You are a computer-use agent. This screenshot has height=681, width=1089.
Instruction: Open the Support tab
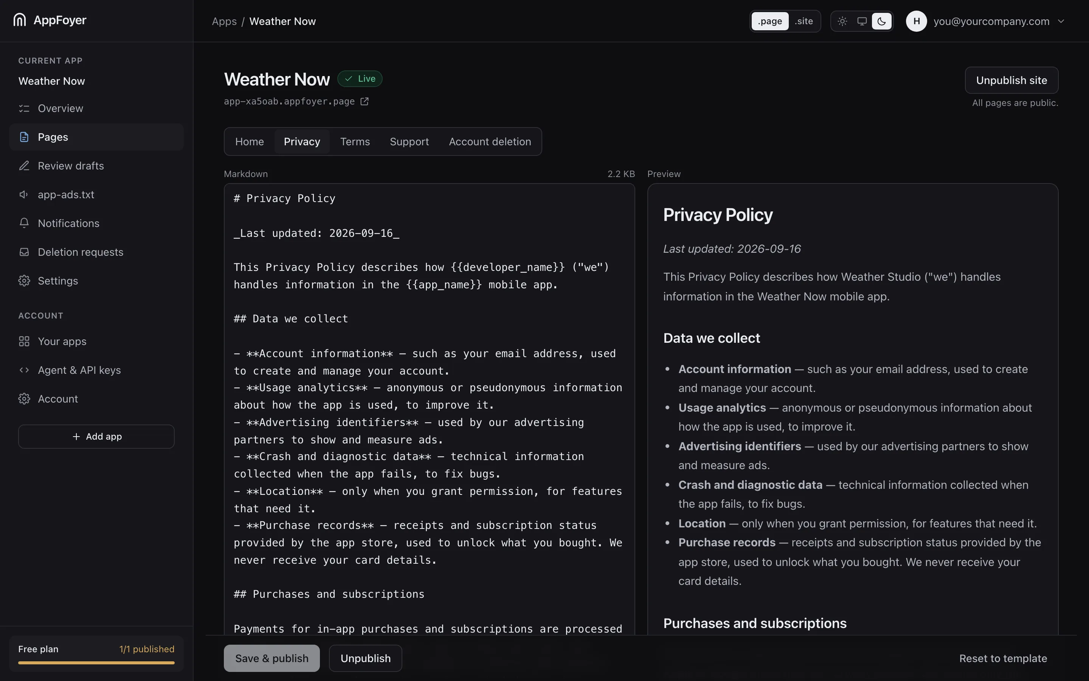coord(409,141)
